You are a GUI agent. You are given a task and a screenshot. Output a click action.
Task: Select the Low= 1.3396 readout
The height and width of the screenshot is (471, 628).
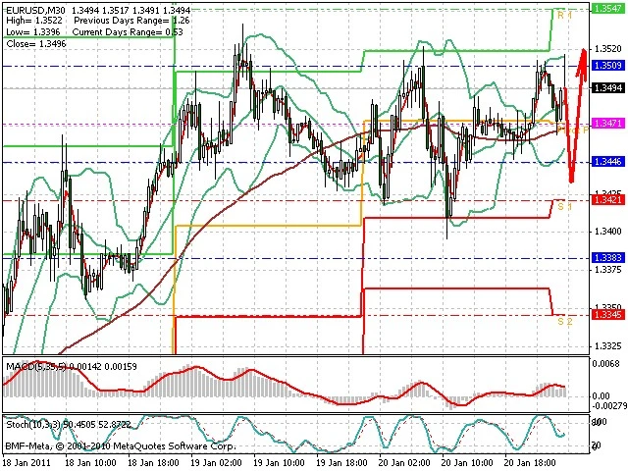point(32,32)
